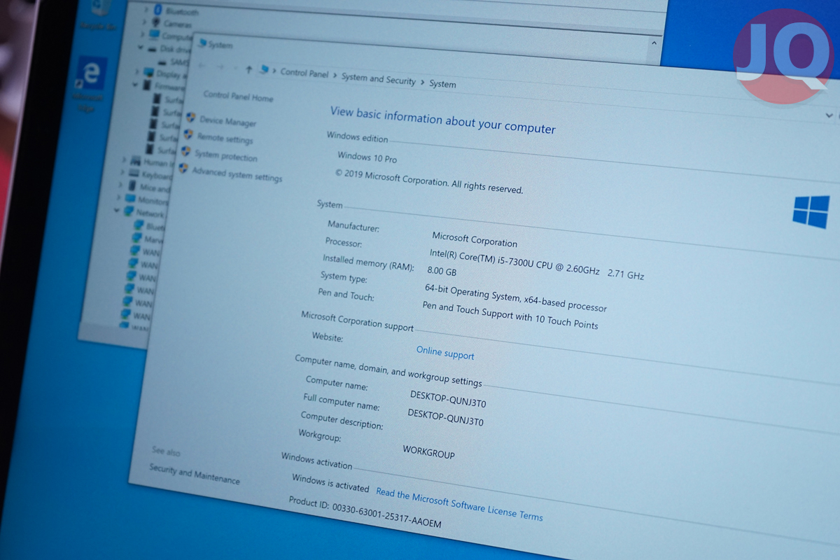Click the System window title bar icon
The height and width of the screenshot is (560, 840).
pos(202,43)
